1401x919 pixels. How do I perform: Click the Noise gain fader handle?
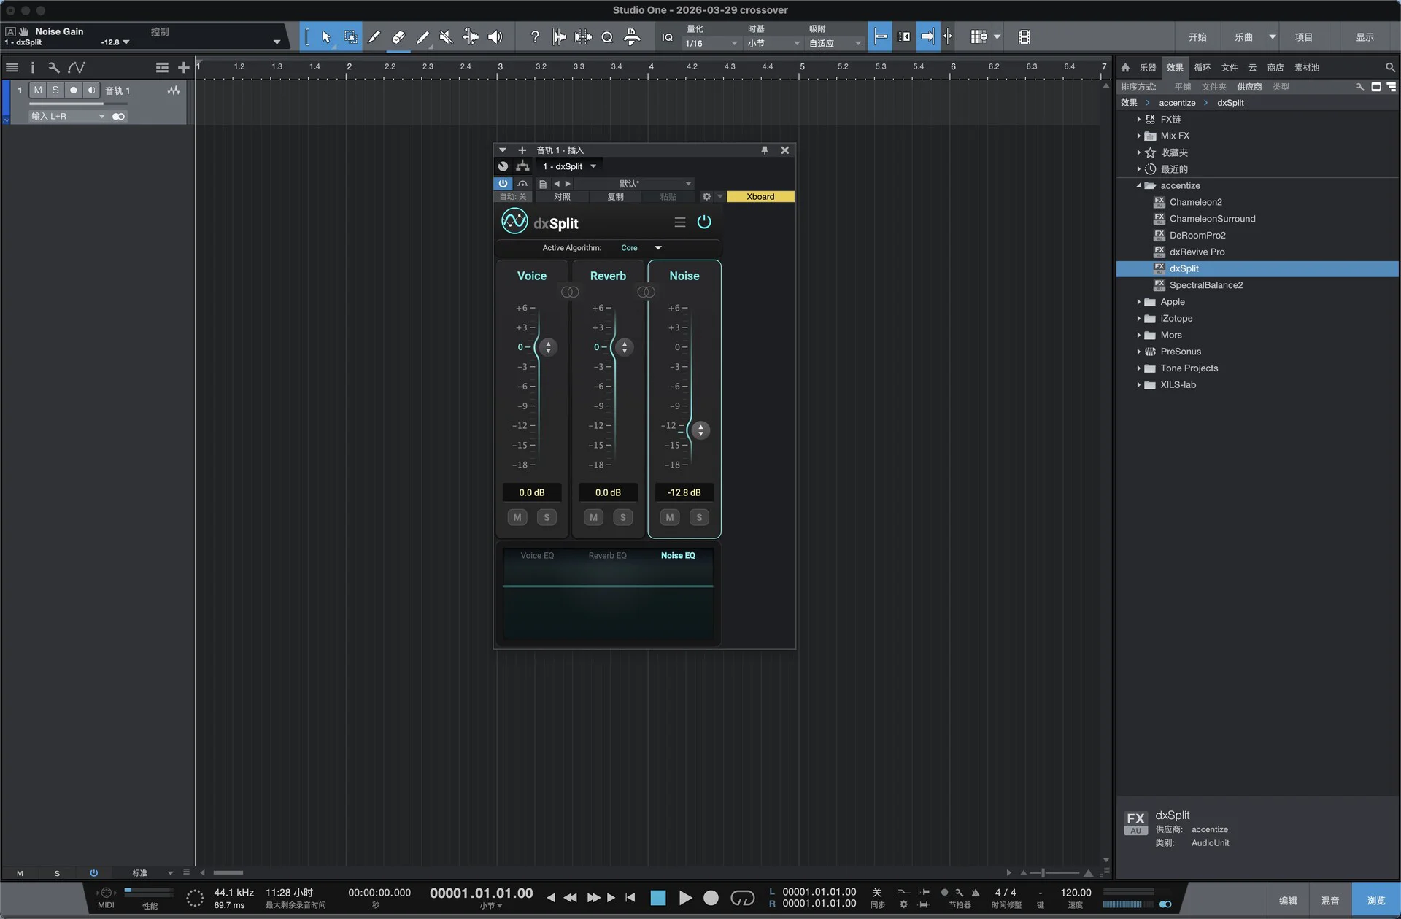click(x=700, y=430)
